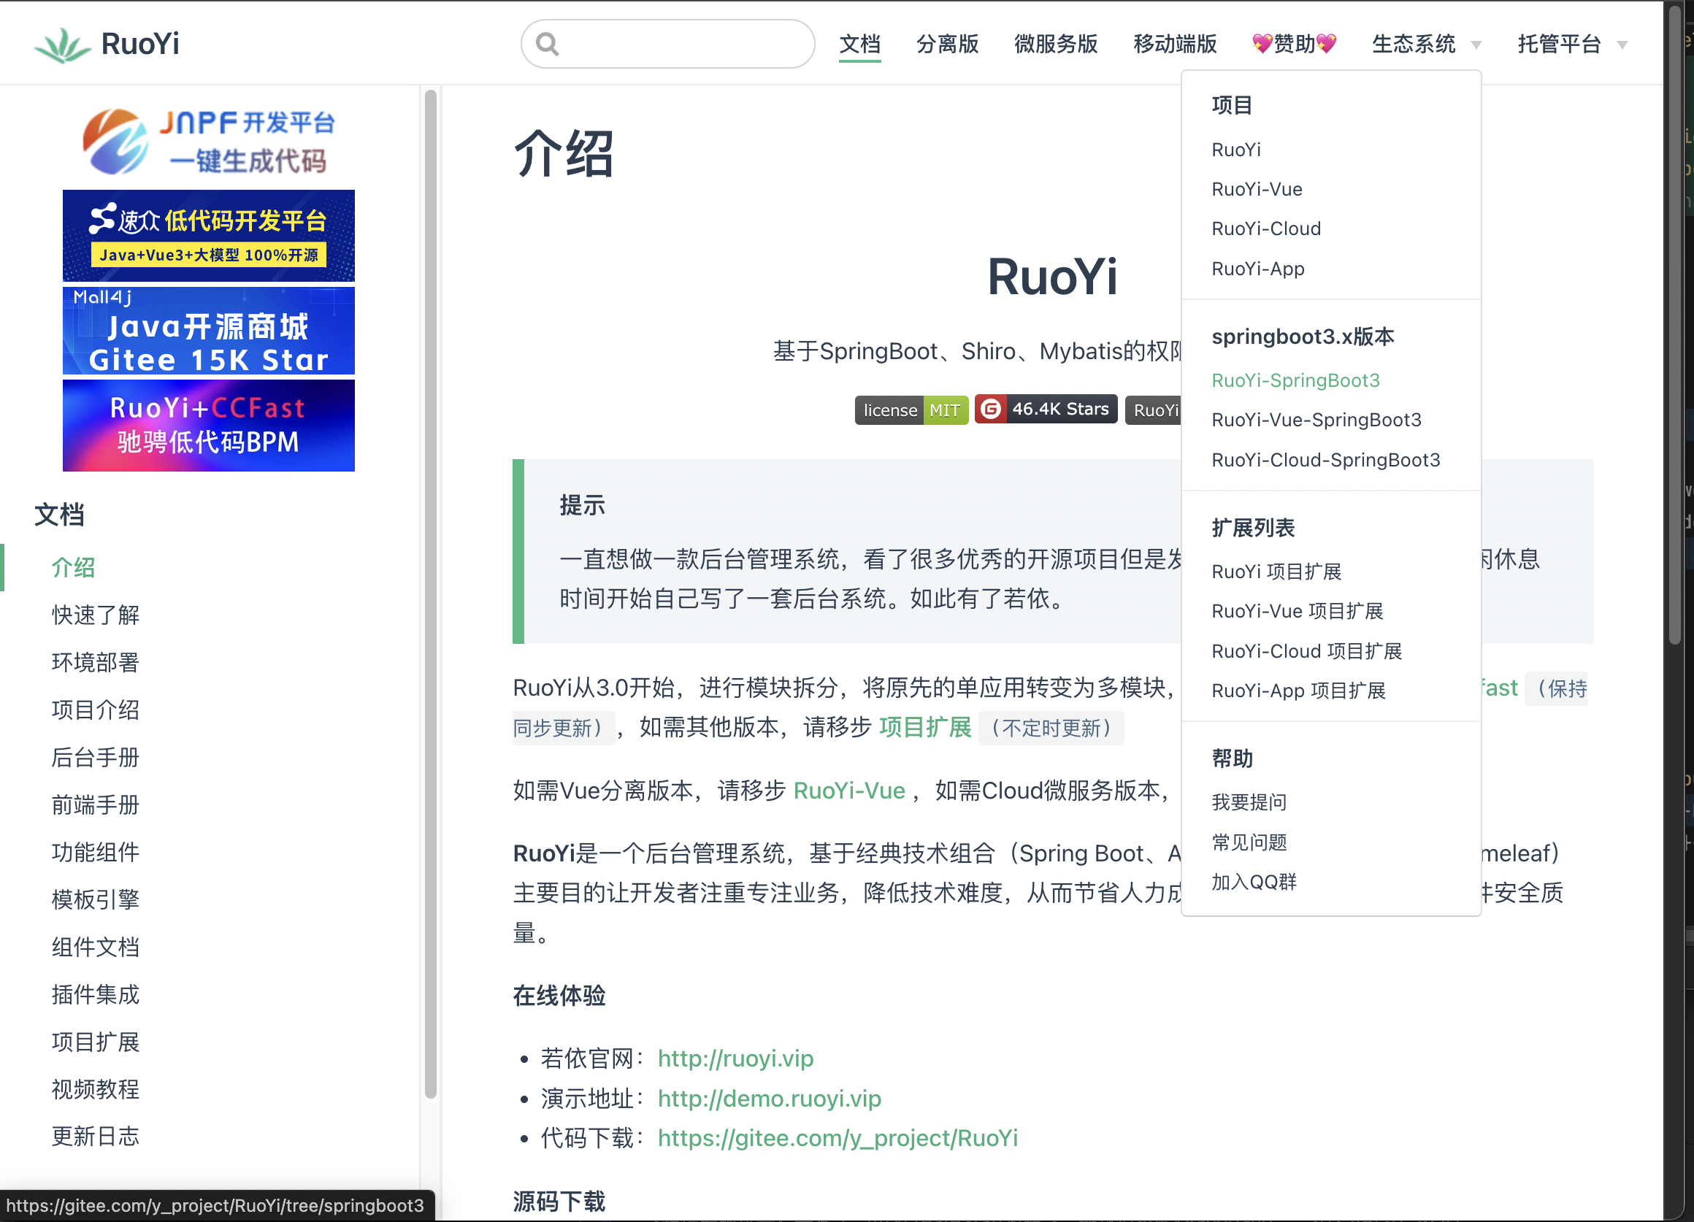This screenshot has height=1222, width=1694.
Task: Choose RuoYi-Vue-SpringBoot3 in the dropdown
Action: click(1316, 420)
